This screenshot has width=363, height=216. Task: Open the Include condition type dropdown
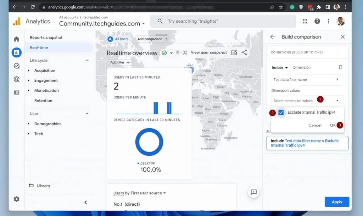280,67
